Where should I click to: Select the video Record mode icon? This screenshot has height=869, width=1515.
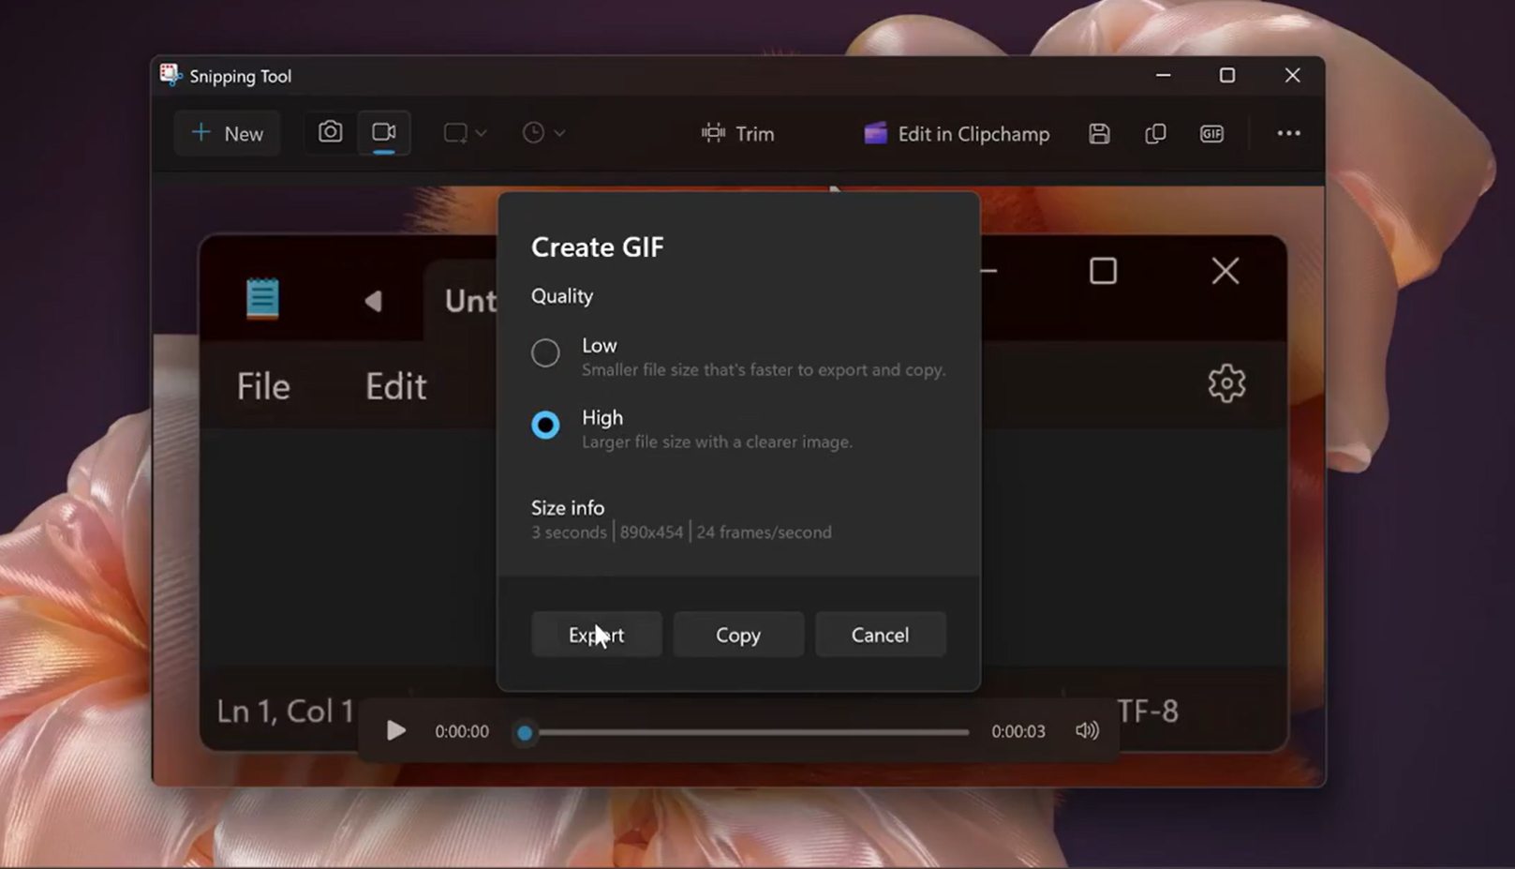(x=384, y=132)
